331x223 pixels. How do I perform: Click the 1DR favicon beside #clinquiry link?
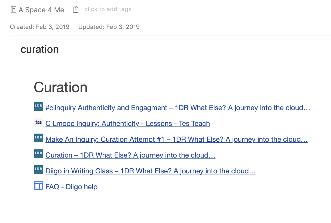(39, 106)
